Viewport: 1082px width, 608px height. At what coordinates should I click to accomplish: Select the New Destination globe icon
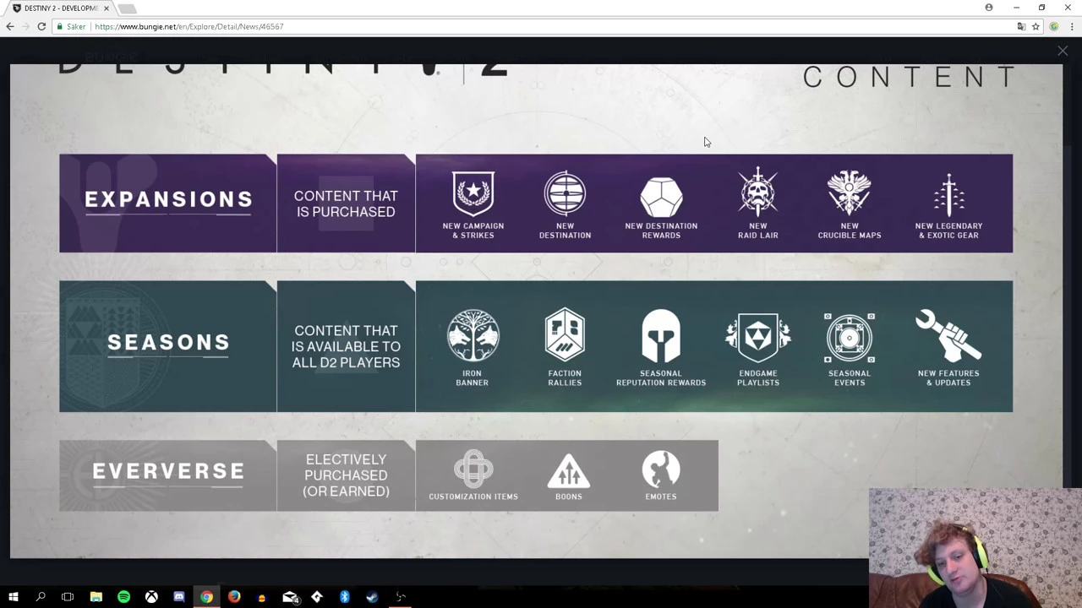click(x=565, y=193)
